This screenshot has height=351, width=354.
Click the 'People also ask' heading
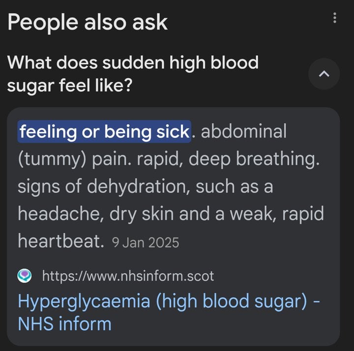(x=88, y=22)
